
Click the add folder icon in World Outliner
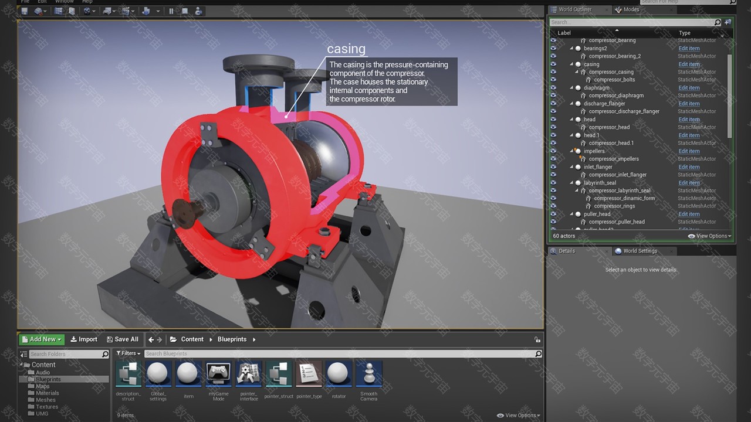pyautogui.click(x=728, y=22)
